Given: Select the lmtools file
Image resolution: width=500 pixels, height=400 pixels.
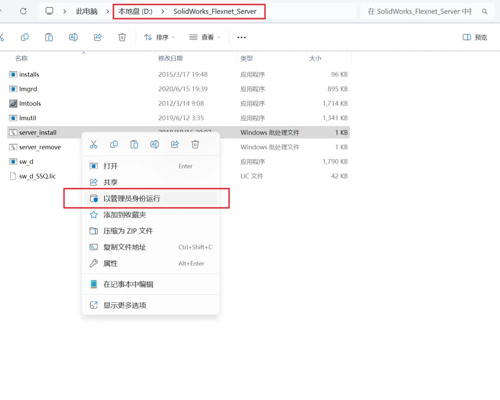Looking at the screenshot, I should click(x=30, y=104).
